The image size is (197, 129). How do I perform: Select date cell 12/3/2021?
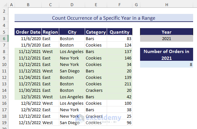coord(28,97)
